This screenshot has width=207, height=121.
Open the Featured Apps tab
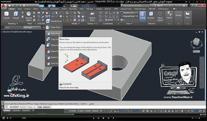click(140, 9)
